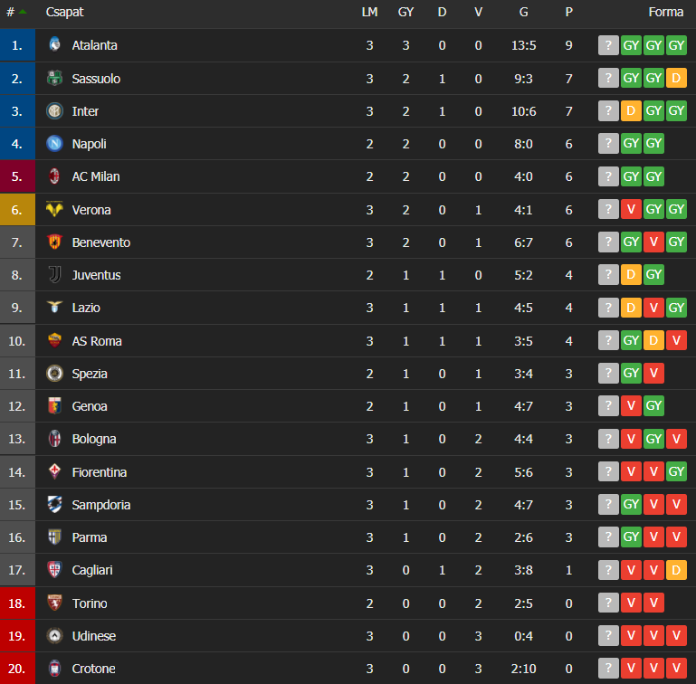Viewport: 696px width, 684px height.
Task: Click the Torino club crest icon
Action: coord(54,603)
